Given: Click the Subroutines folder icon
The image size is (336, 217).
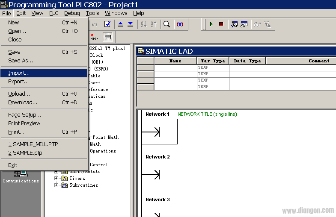Looking at the screenshot, I should [x=65, y=185].
